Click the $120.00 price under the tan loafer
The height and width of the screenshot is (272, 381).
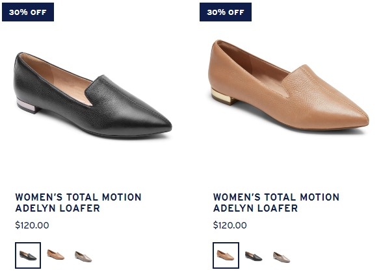[x=230, y=225]
